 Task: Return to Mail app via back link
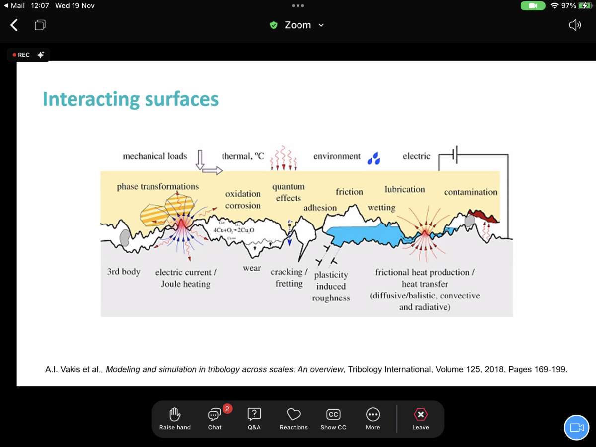coord(14,6)
